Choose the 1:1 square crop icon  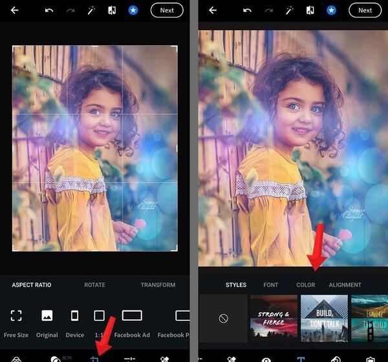[99, 316]
